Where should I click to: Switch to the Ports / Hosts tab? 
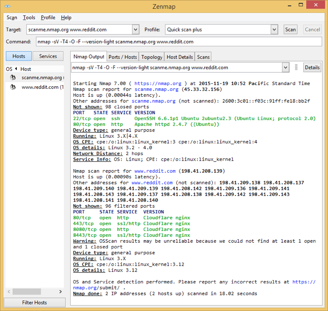coord(123,57)
